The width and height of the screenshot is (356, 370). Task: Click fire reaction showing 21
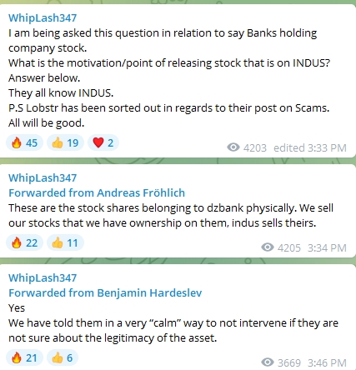pyautogui.click(x=24, y=357)
